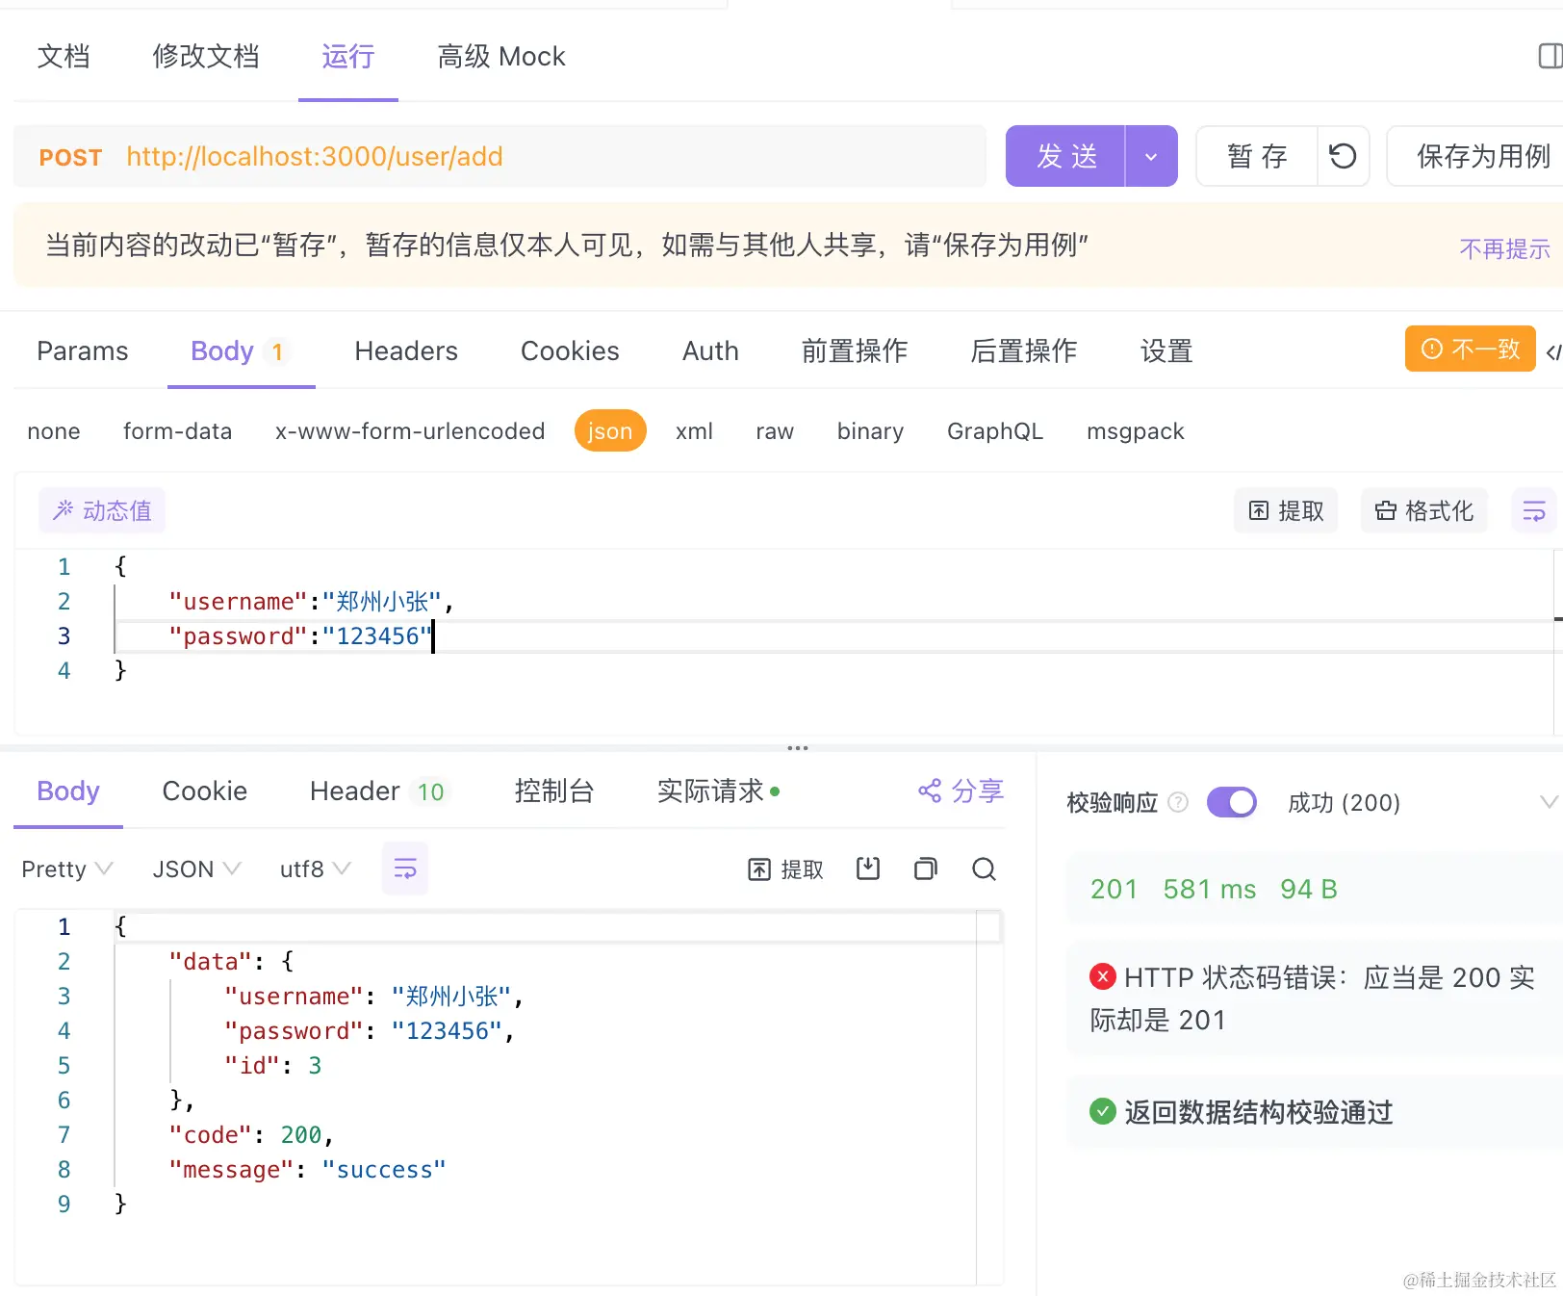Screen dimensions: 1563x1296
Task: Select the none body type
Action: (54, 431)
